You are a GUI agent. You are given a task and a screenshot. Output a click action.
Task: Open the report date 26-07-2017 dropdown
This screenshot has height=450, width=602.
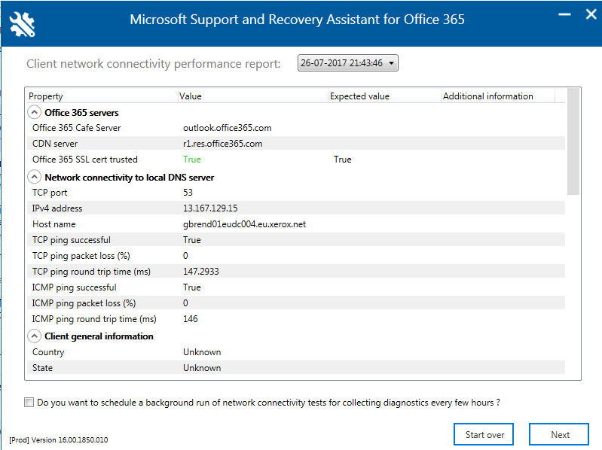tap(348, 63)
